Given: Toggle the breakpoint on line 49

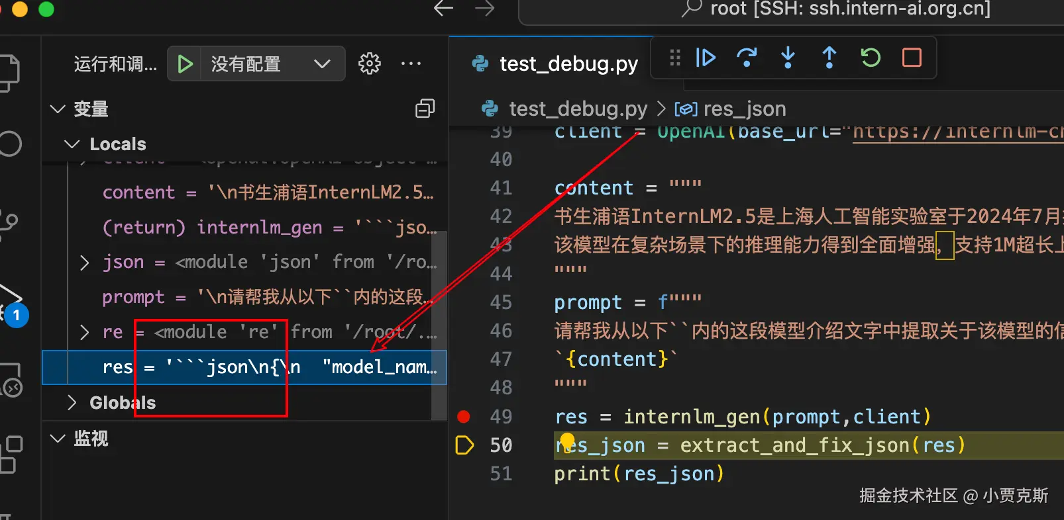Looking at the screenshot, I should coord(464,416).
